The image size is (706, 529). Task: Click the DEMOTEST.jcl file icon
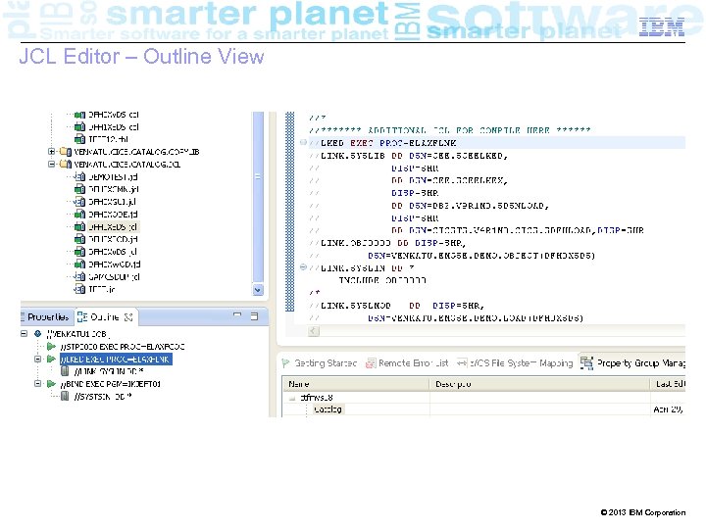coord(79,176)
